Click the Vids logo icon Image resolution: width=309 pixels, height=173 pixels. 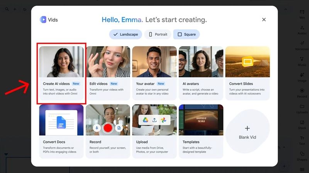(x=43, y=20)
